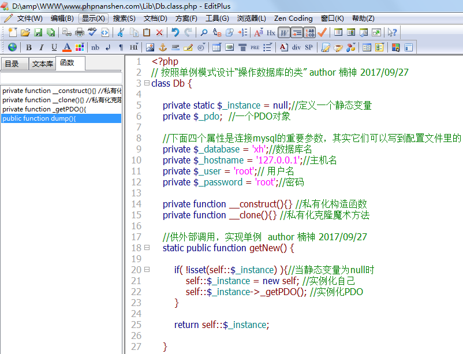Open a file with the folder icon
The width and height of the screenshot is (463, 354).
(25, 32)
